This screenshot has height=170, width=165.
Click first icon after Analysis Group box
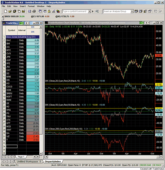136,11
